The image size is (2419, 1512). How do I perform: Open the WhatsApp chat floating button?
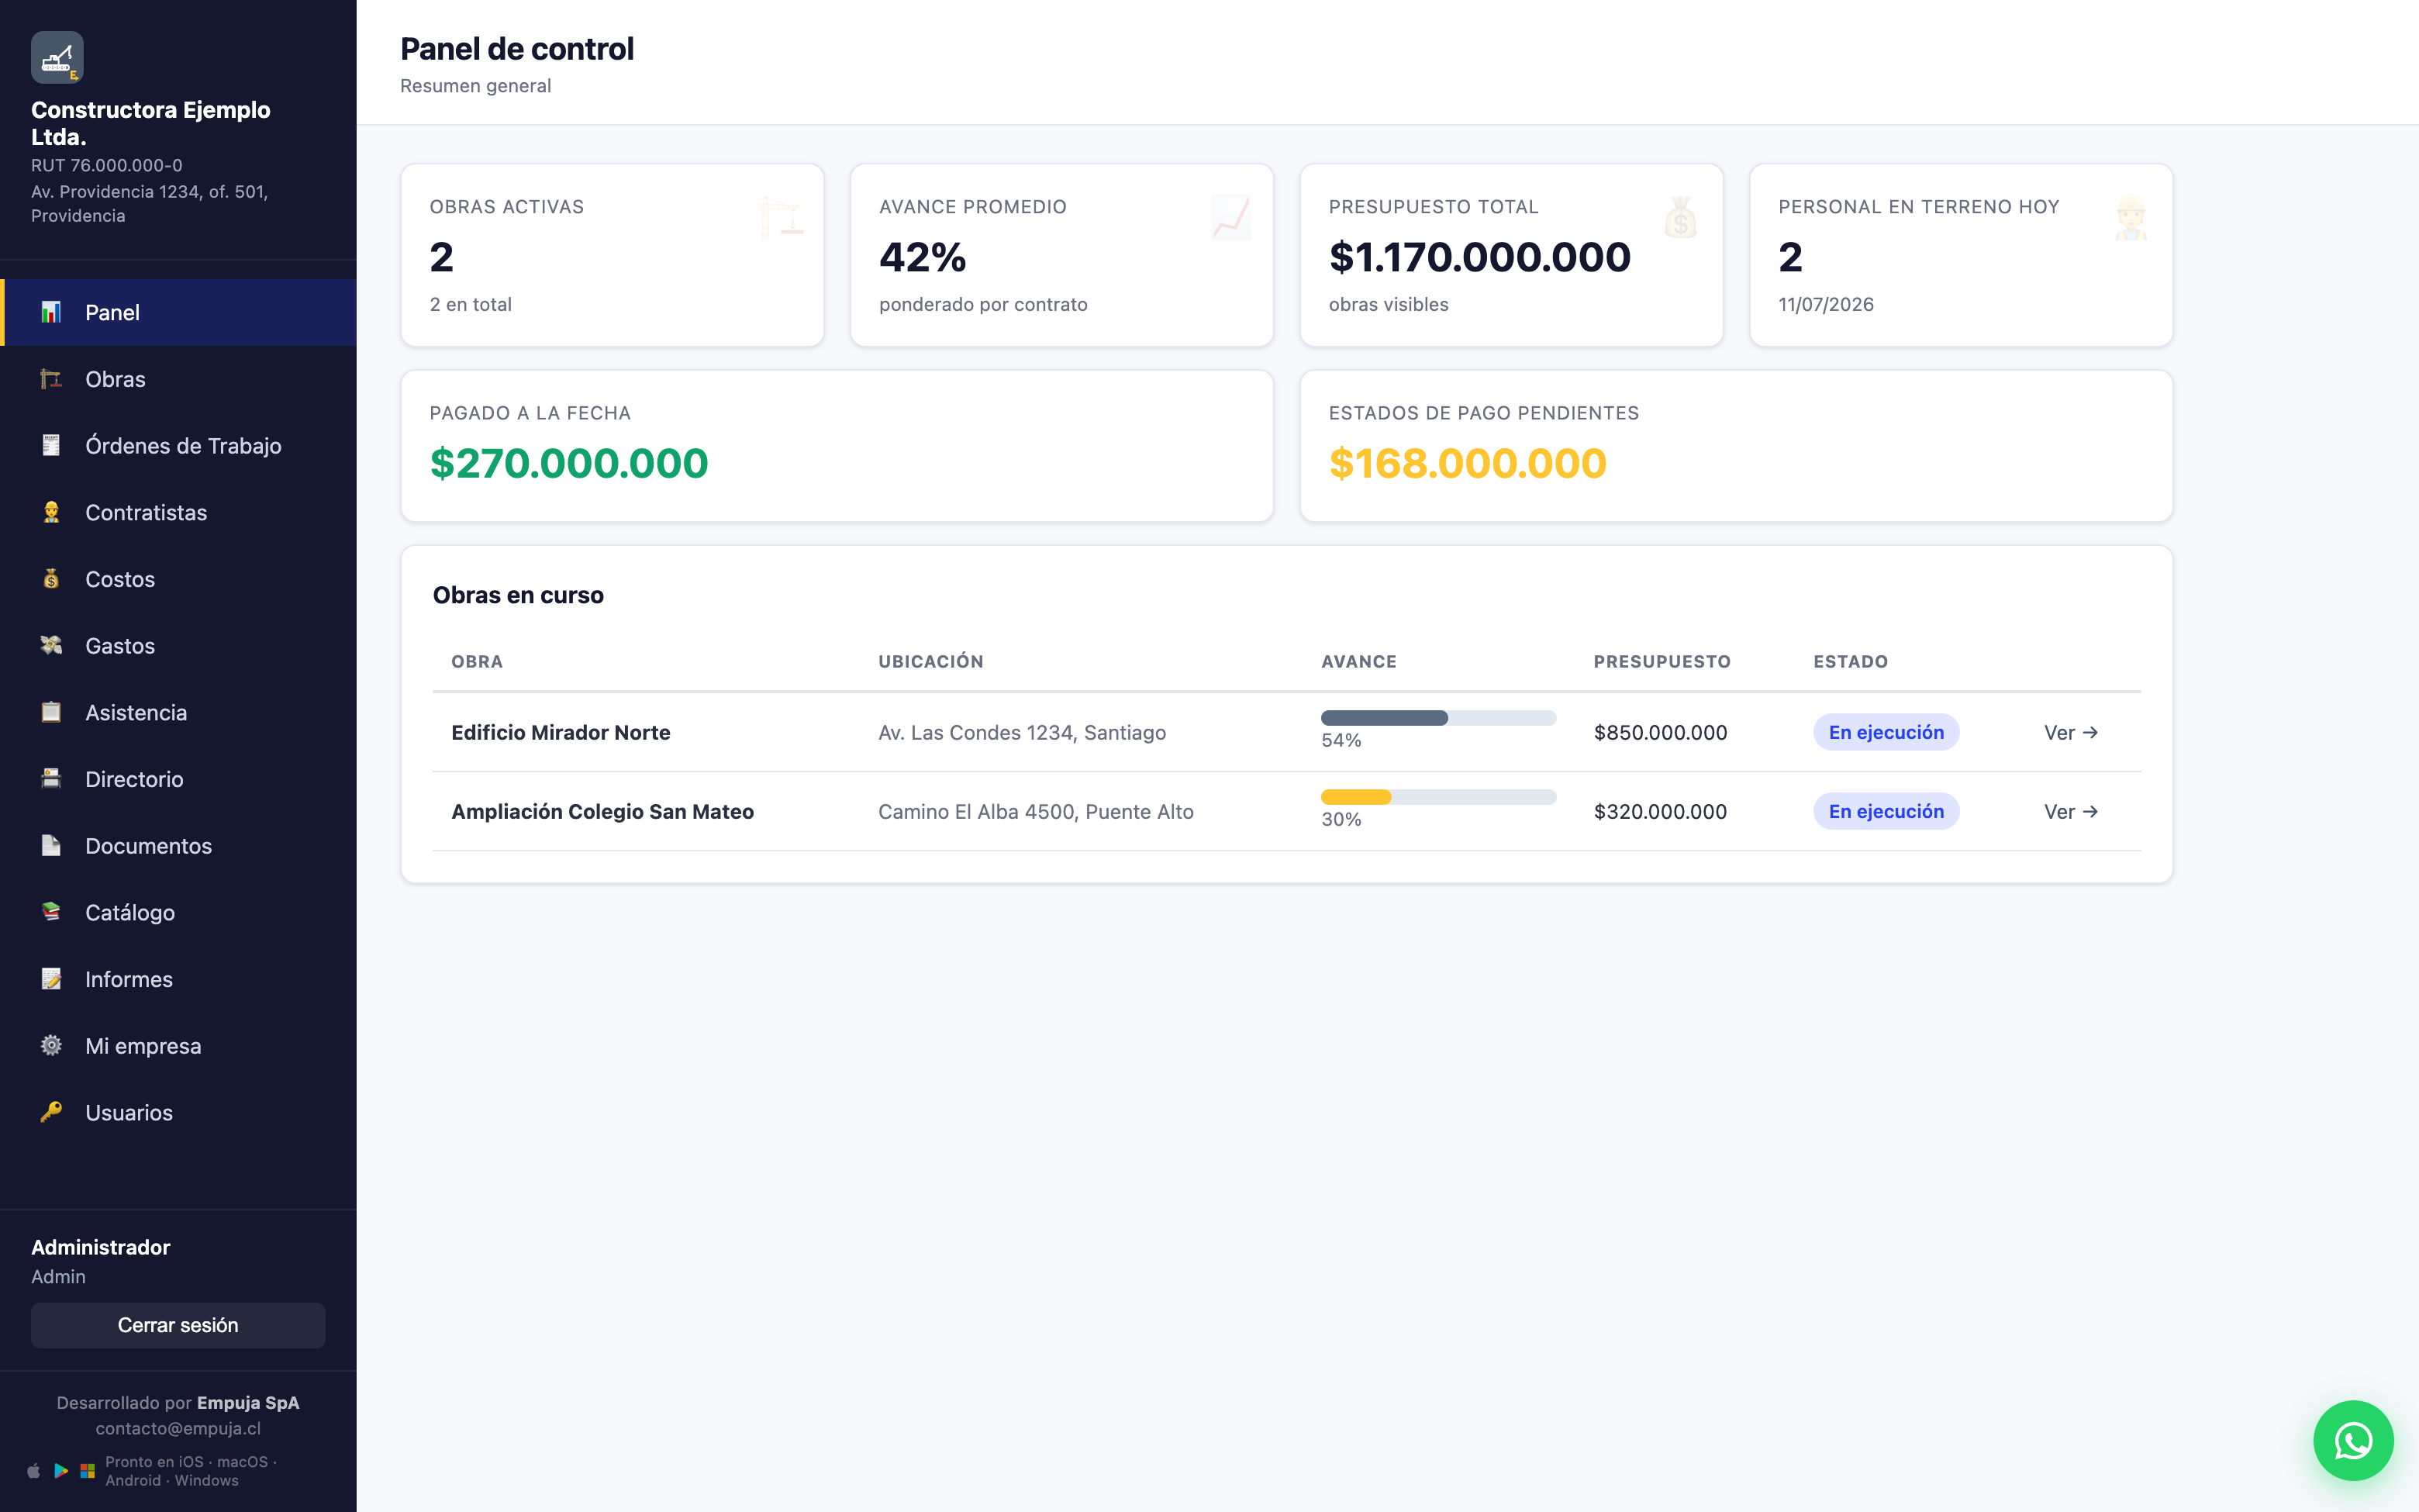click(x=2353, y=1440)
